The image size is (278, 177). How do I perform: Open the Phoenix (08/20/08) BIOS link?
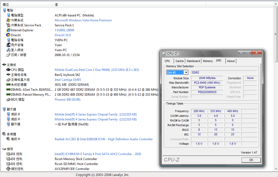(67, 100)
